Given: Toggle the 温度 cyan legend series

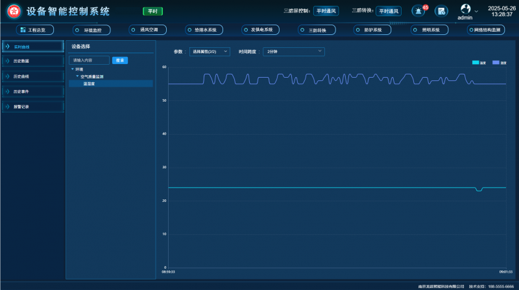Looking at the screenshot, I should click(x=479, y=63).
